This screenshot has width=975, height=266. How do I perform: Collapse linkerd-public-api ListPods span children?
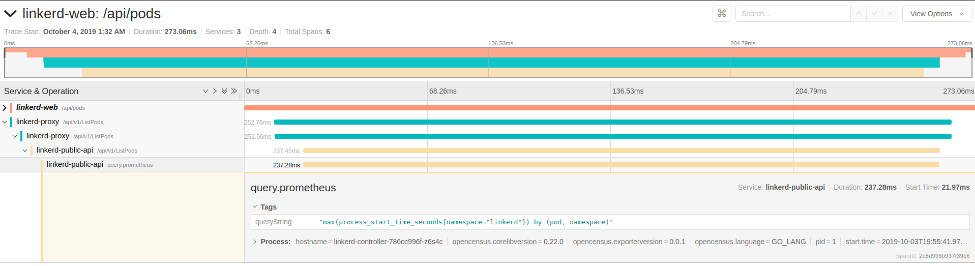point(25,151)
